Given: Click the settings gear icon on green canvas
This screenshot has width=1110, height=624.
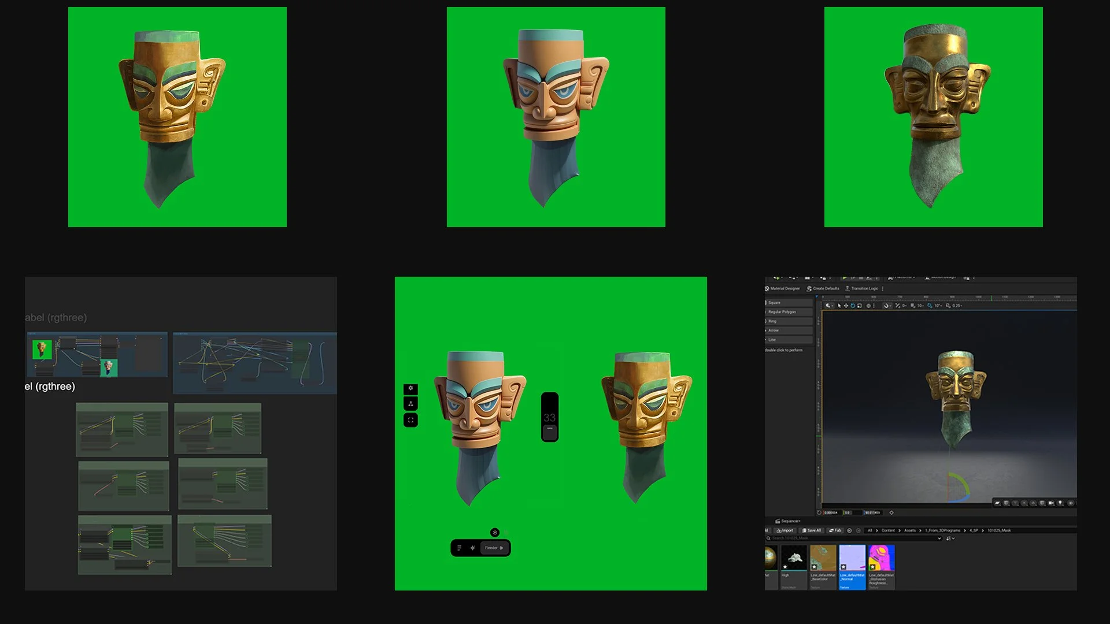Looking at the screenshot, I should [x=410, y=388].
